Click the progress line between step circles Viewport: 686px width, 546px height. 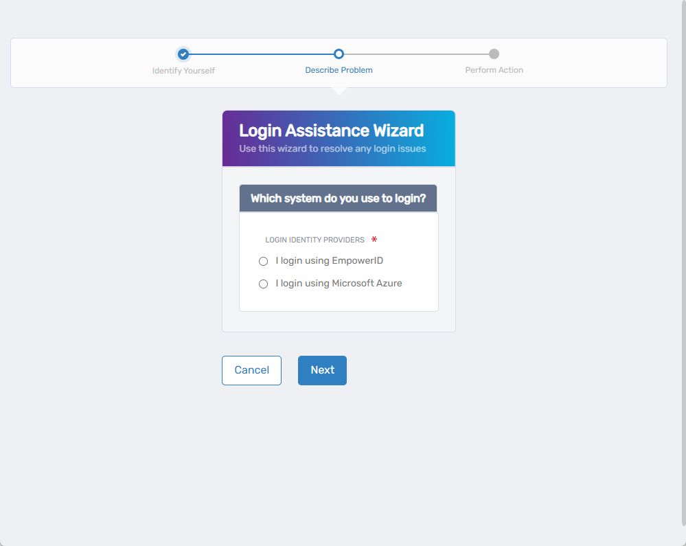coord(261,54)
